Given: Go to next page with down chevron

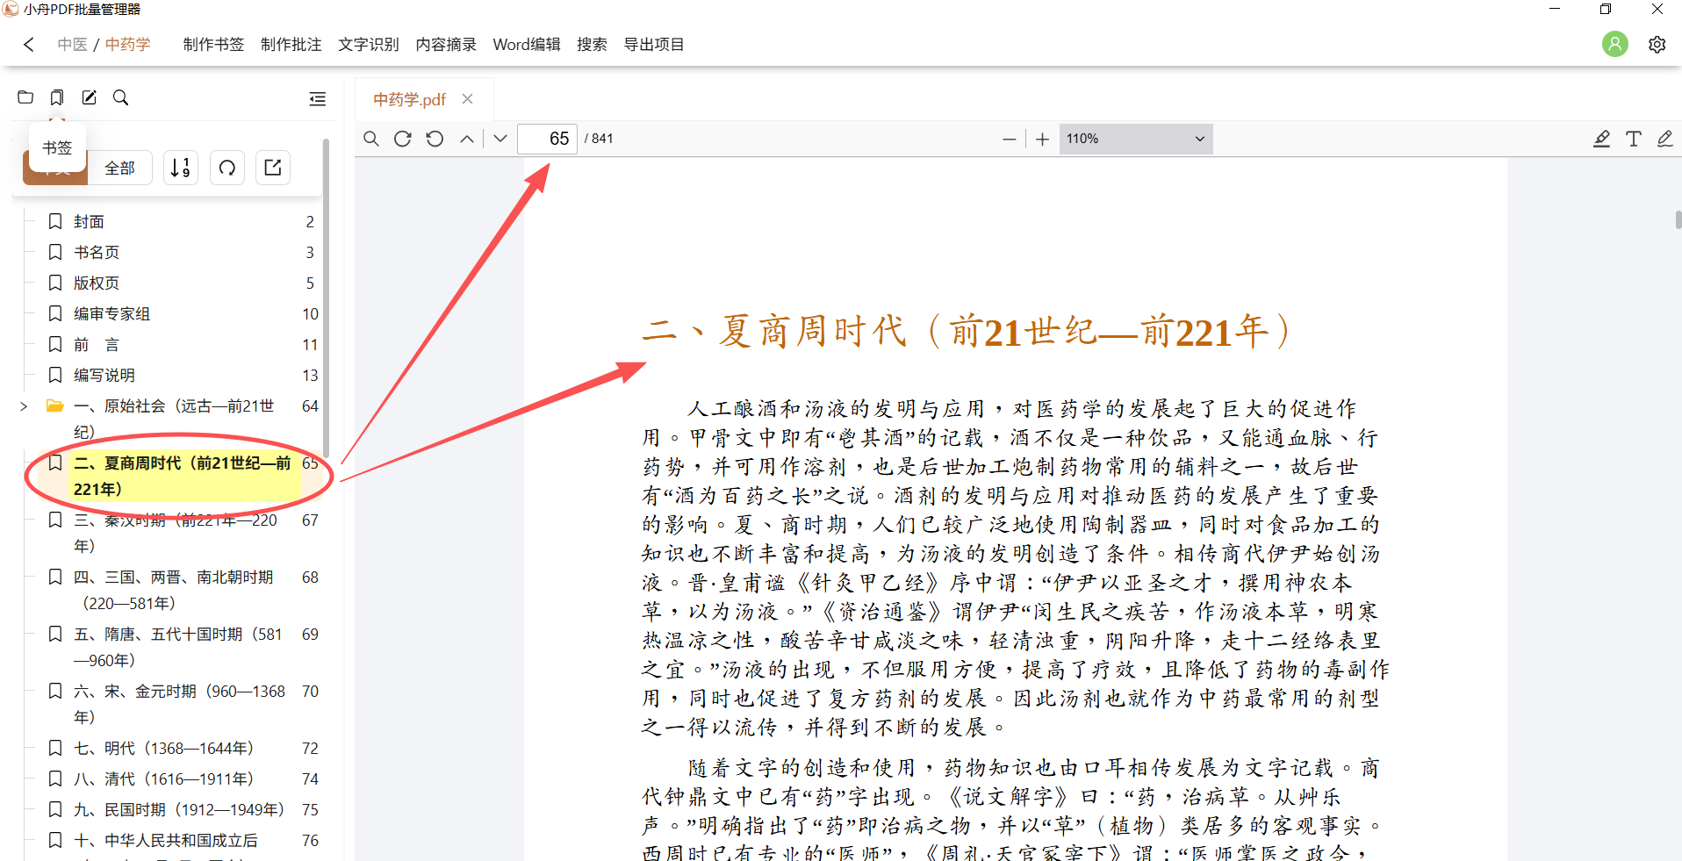Looking at the screenshot, I should tap(500, 139).
